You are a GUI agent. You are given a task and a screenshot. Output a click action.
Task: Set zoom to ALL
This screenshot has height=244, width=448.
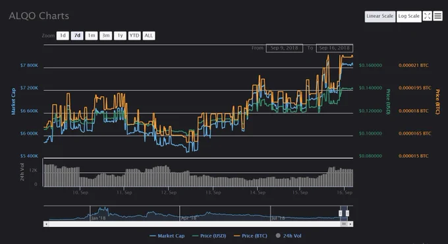tap(149, 36)
